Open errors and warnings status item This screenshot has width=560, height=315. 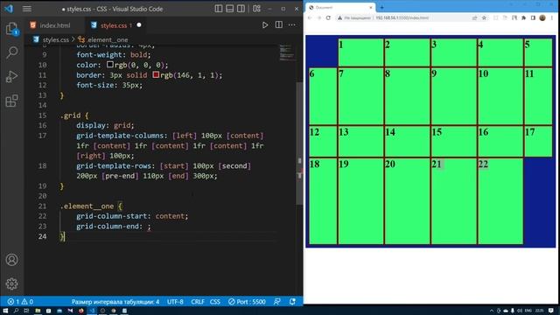(x=20, y=302)
